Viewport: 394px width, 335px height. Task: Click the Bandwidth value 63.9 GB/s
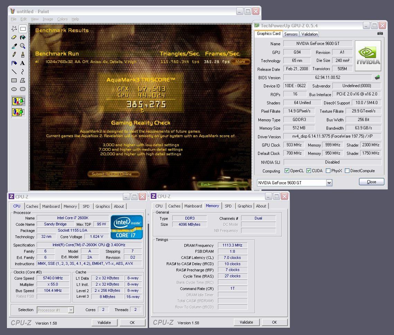pos(363,128)
